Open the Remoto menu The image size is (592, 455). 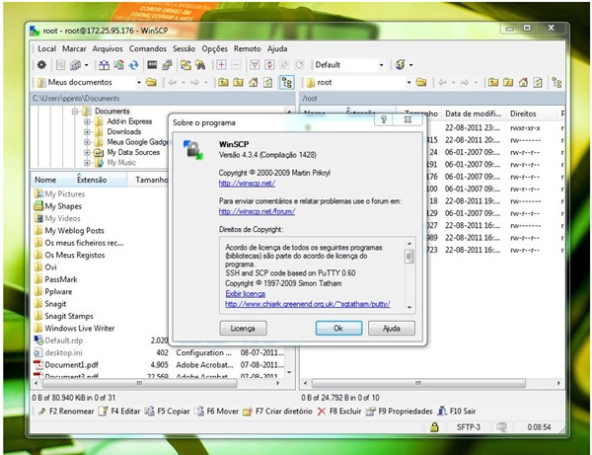248,48
